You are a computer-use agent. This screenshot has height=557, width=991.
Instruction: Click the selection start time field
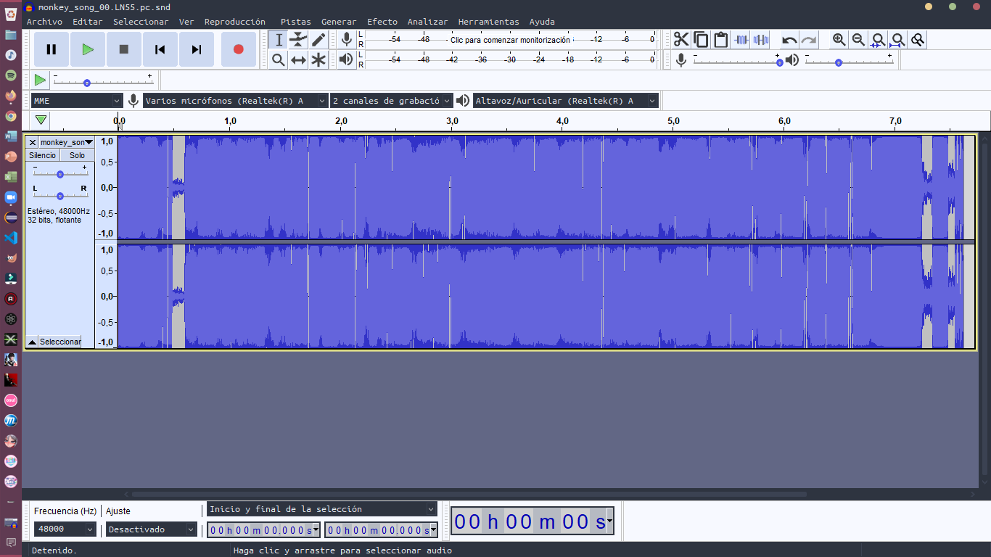[x=263, y=530]
